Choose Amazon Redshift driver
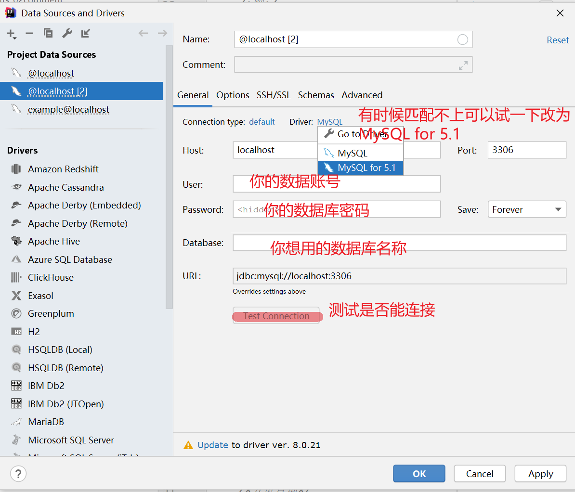 (x=63, y=169)
